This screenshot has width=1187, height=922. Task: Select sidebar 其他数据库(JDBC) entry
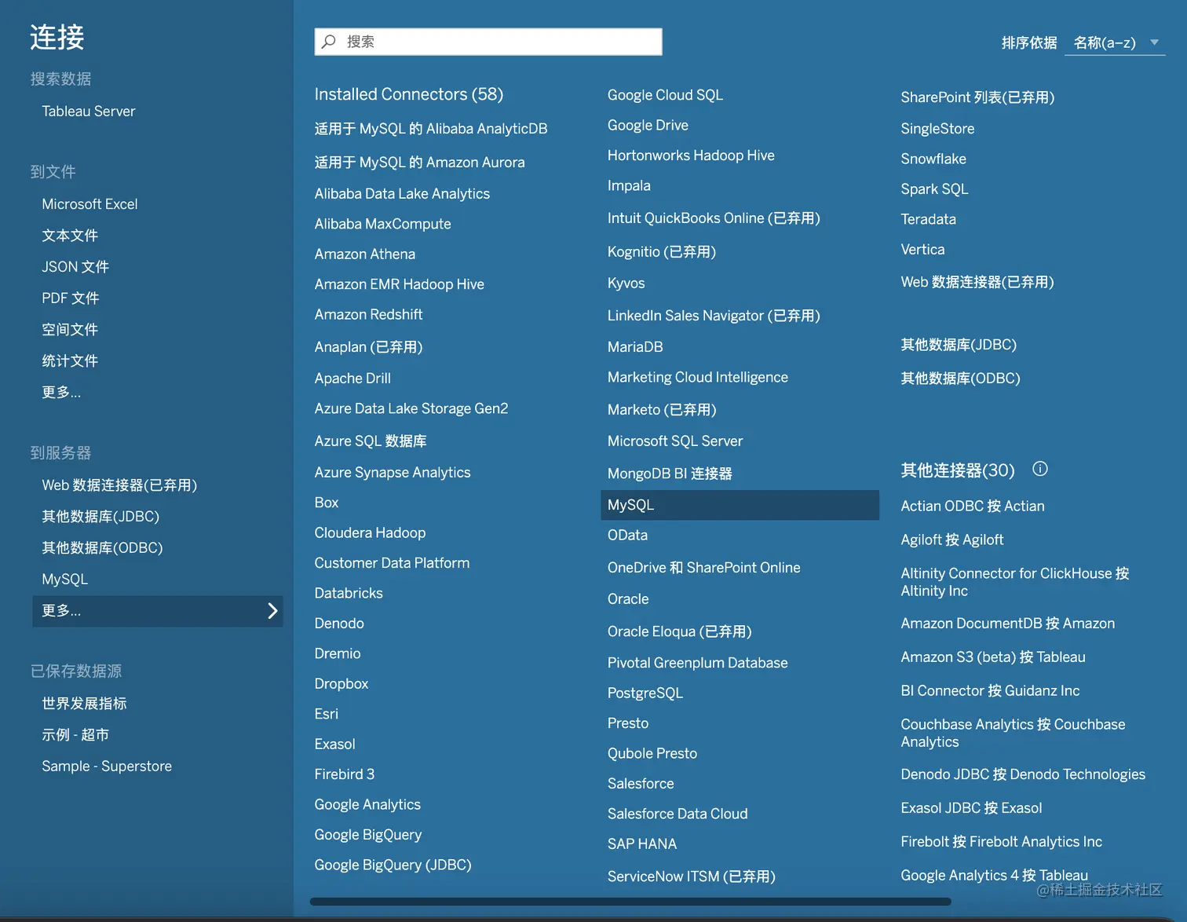100,517
